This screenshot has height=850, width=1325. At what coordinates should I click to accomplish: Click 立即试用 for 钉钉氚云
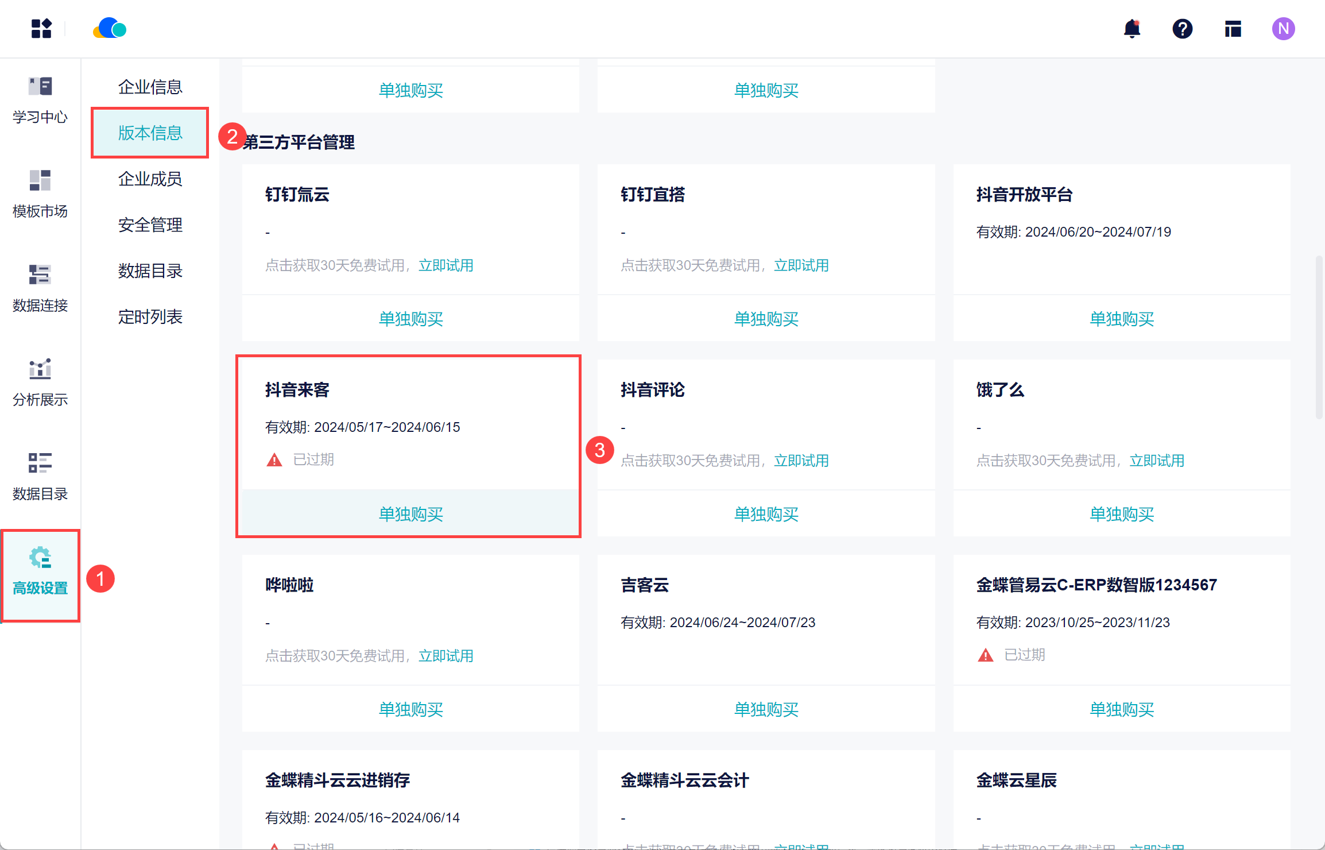[445, 265]
